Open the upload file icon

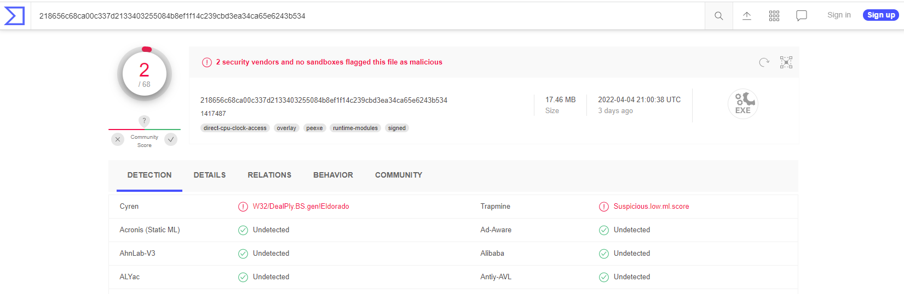[x=747, y=16]
